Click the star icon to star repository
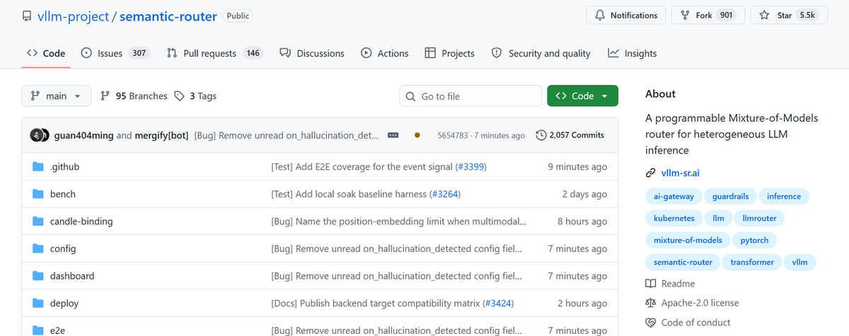The image size is (849, 336). [764, 15]
